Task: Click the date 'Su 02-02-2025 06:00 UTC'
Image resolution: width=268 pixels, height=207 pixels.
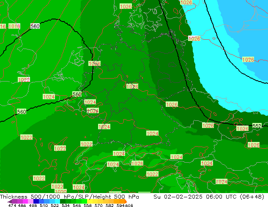Action: point(195,197)
